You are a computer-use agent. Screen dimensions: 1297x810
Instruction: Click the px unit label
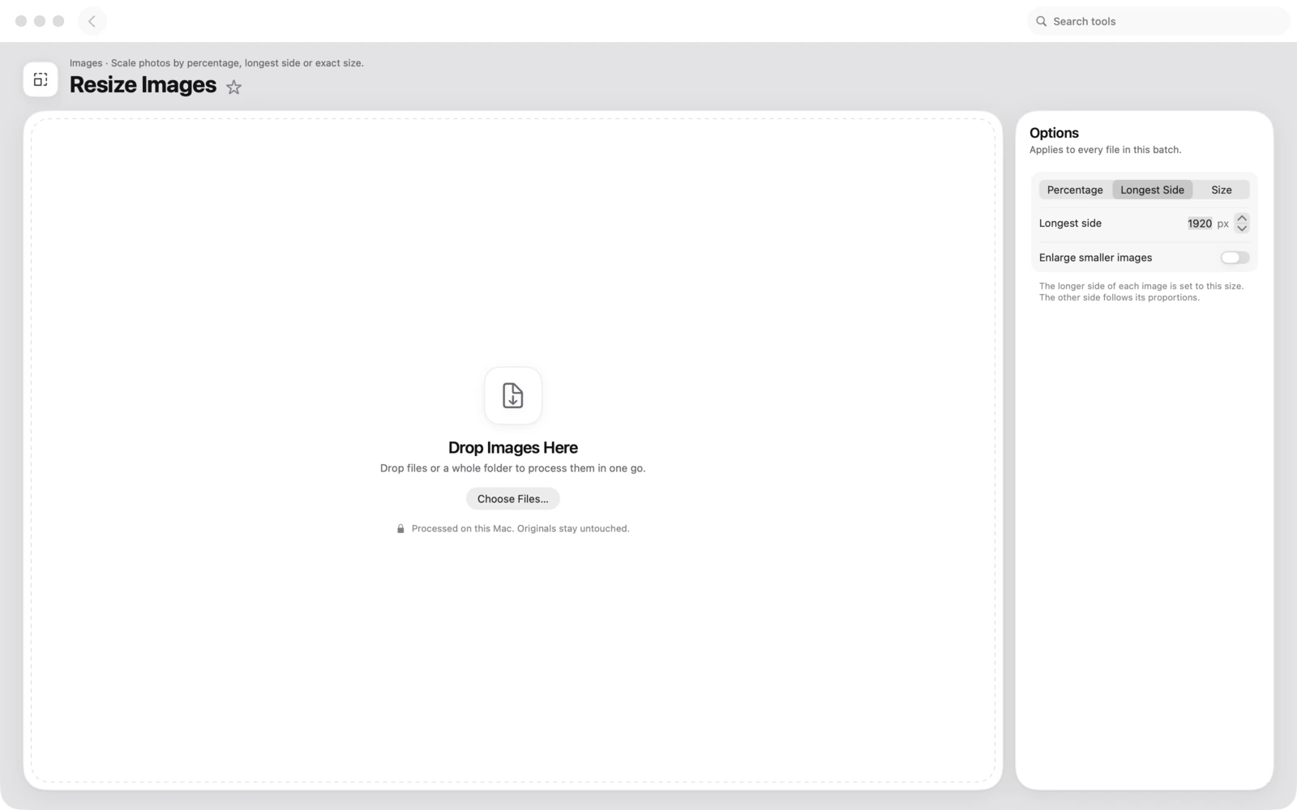[x=1222, y=224]
